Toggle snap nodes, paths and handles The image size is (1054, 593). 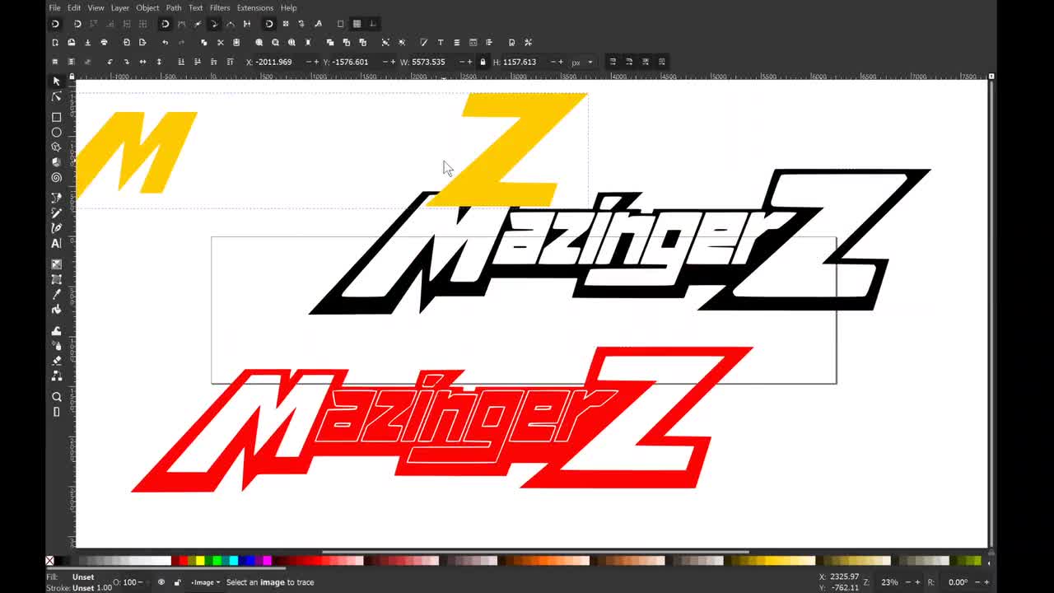pos(165,23)
